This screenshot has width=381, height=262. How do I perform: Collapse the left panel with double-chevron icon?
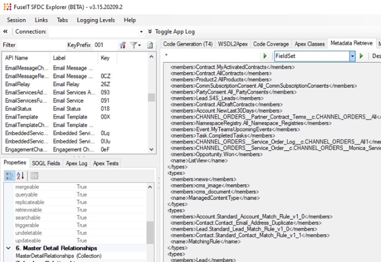coord(5,31)
